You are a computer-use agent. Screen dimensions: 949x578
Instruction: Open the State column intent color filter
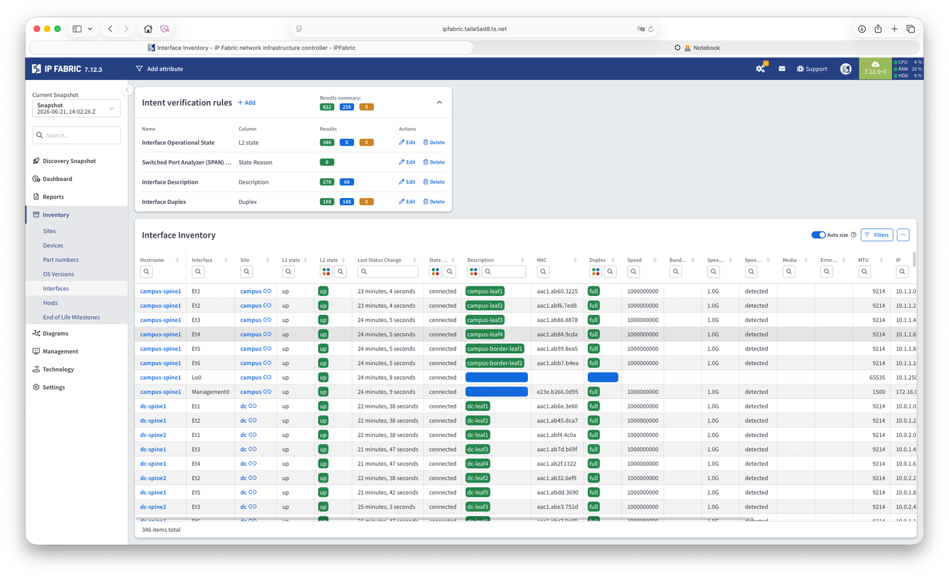(x=435, y=272)
